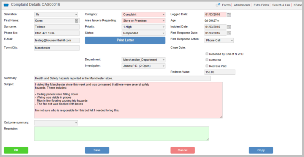Click the blue Save button
The image size is (304, 157).
[97, 150]
